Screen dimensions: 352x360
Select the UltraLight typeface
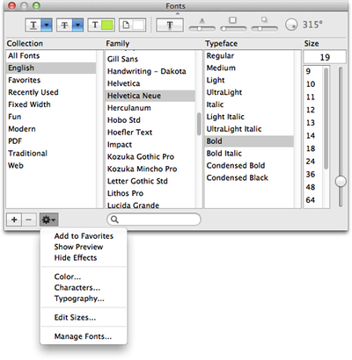point(249,92)
